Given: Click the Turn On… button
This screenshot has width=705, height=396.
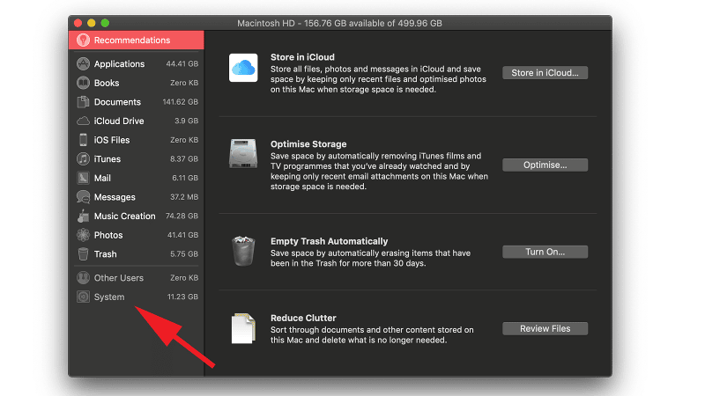Looking at the screenshot, I should coord(545,252).
